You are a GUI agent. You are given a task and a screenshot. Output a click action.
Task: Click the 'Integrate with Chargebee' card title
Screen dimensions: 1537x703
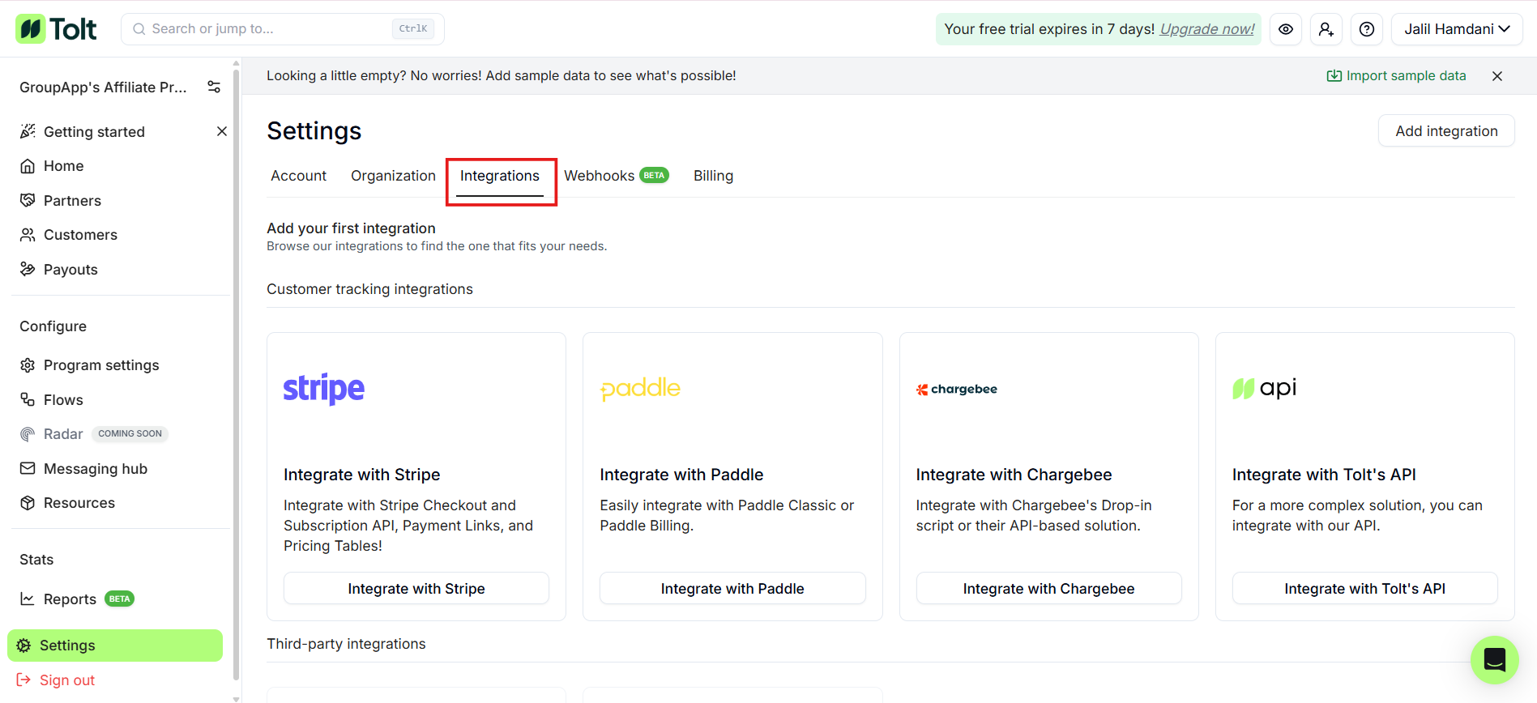(1014, 475)
